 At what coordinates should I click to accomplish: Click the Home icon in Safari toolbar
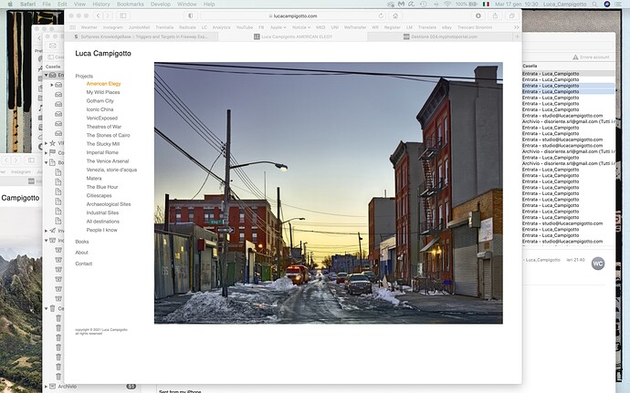click(395, 16)
